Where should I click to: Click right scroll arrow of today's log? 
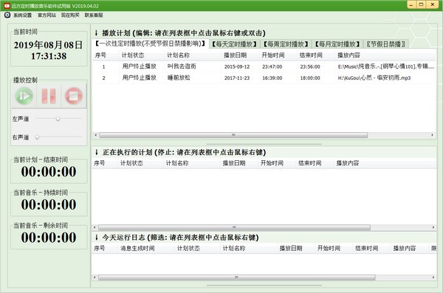coord(433,278)
